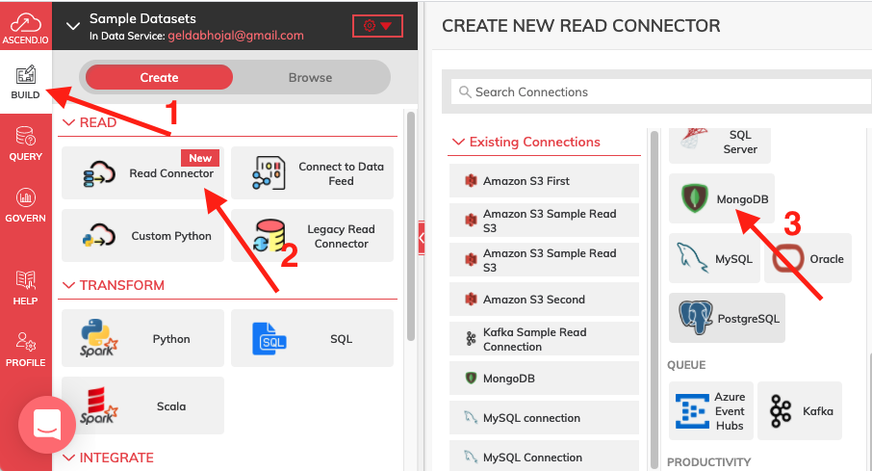This screenshot has height=471, width=872.
Task: Click the QUEUE category heading
Action: [686, 365]
